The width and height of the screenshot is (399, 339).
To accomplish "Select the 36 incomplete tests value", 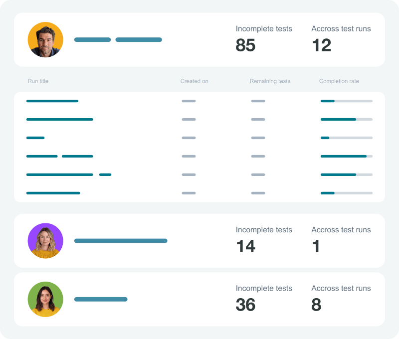I will pos(245,305).
